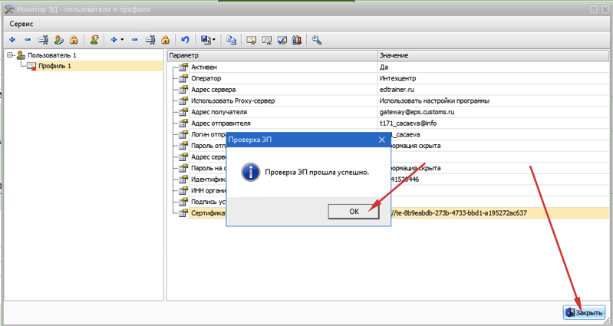Open the dropdown arrow beside the second plus icon

pyautogui.click(x=123, y=40)
